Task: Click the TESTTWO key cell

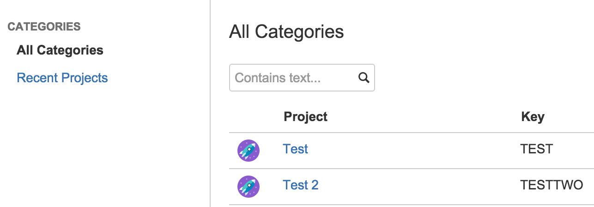Action: coord(552,185)
